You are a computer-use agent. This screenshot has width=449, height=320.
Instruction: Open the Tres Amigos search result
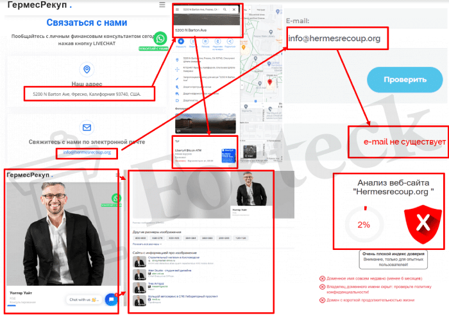(x=155, y=283)
